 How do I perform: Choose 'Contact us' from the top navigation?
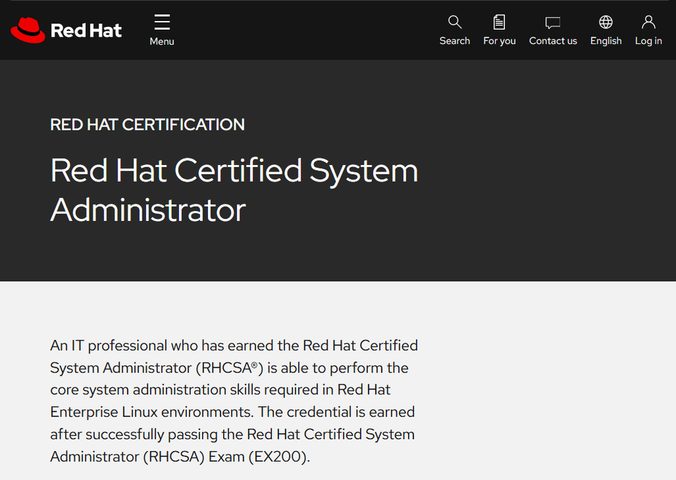click(553, 40)
